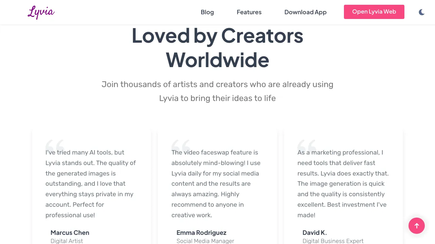Go to the Features menu item
This screenshot has width=435, height=244.
pyautogui.click(x=249, y=12)
